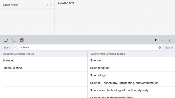175x98 pixels.
Task: Click the redo arrow icon
Action: point(14,40)
